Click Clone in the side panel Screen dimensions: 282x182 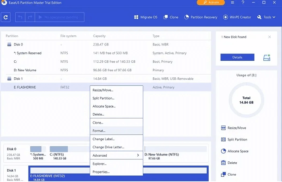point(228,174)
